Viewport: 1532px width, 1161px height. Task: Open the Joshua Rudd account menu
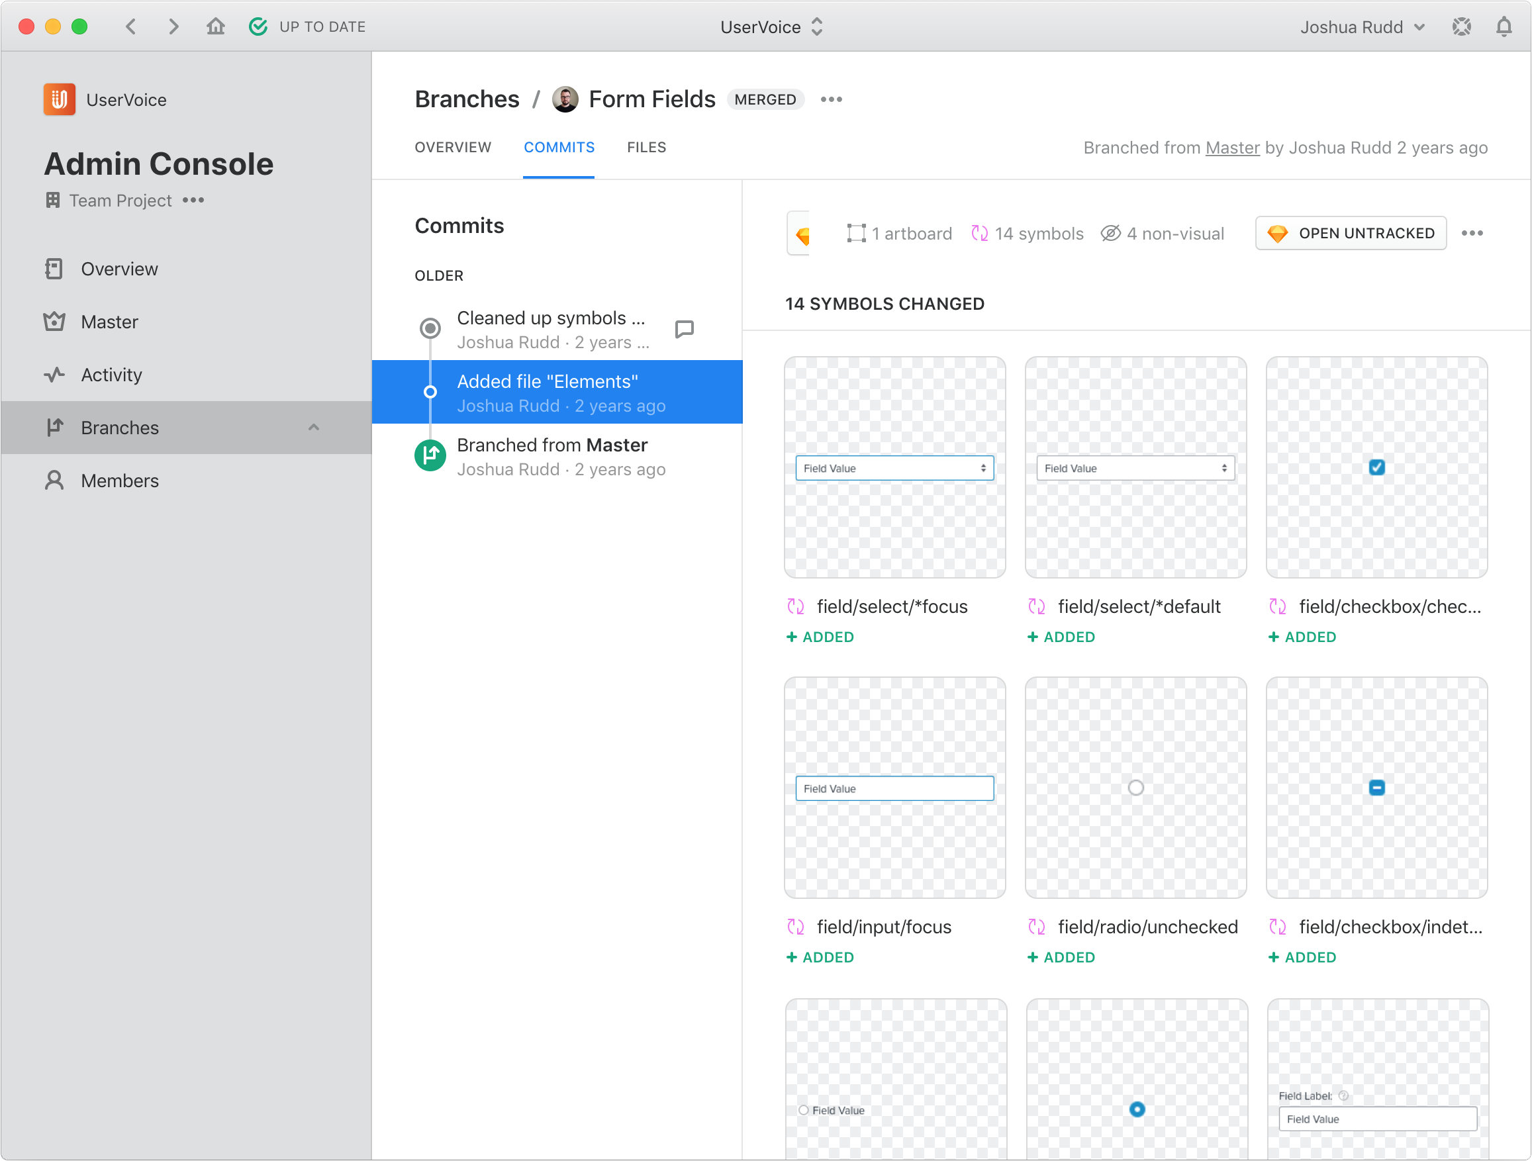[x=1363, y=27]
